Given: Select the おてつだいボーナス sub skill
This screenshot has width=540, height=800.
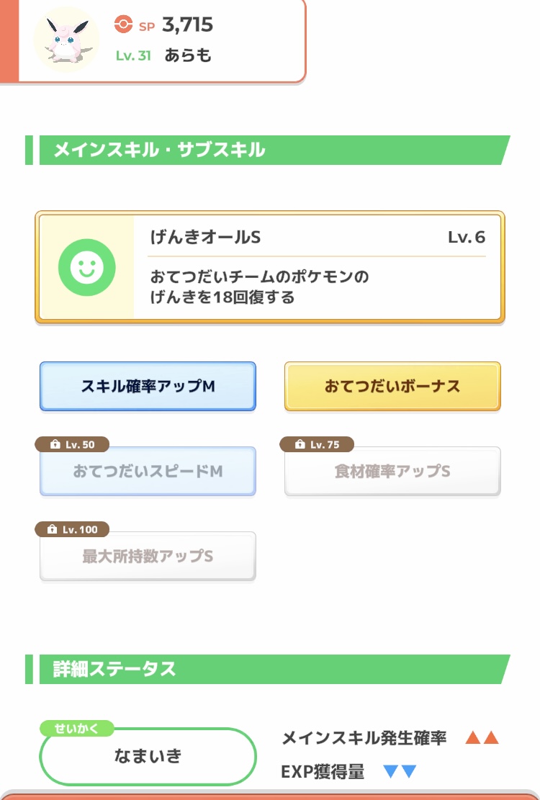Looking at the screenshot, I should (392, 386).
